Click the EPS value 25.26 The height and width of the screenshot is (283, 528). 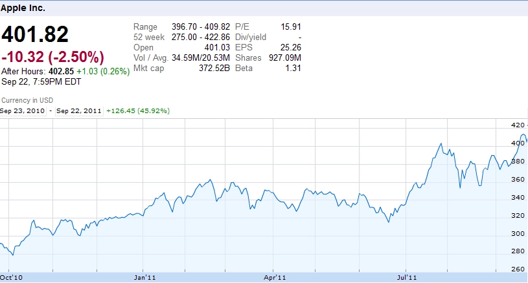(x=291, y=47)
